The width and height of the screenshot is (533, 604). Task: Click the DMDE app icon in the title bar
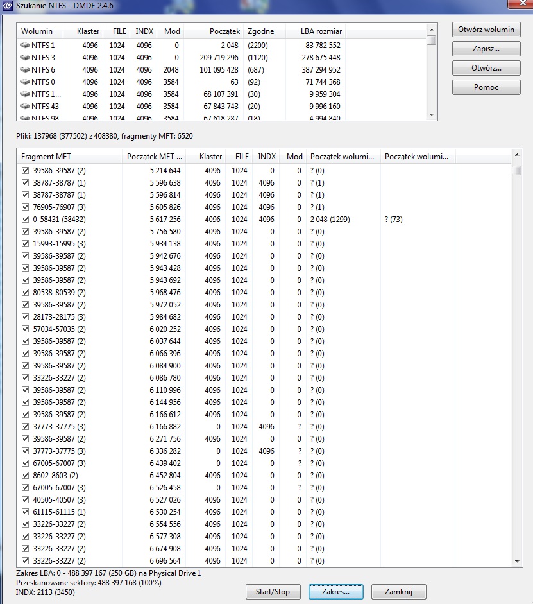coord(7,6)
